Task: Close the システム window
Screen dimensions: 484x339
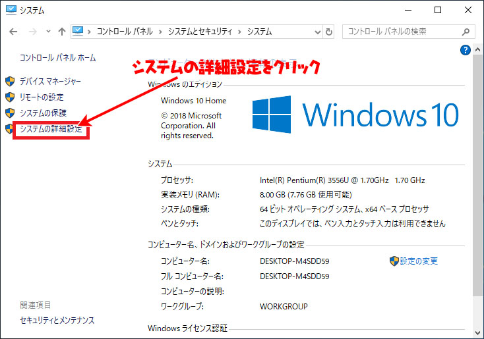Action: tap(468, 10)
